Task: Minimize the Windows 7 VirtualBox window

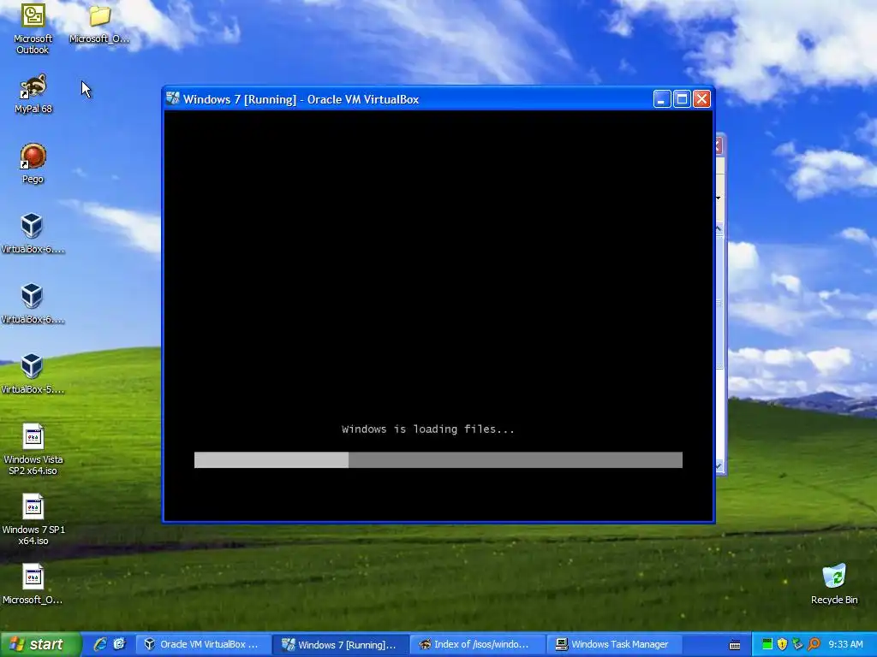Action: pos(662,99)
